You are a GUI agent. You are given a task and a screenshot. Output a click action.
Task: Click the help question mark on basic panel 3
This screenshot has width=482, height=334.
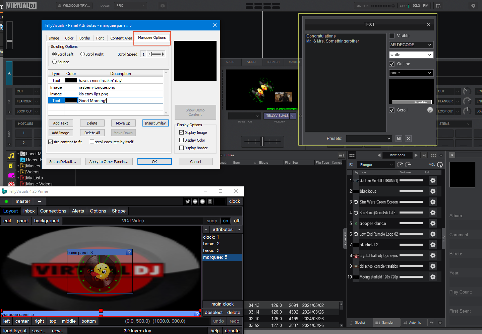(x=129, y=253)
